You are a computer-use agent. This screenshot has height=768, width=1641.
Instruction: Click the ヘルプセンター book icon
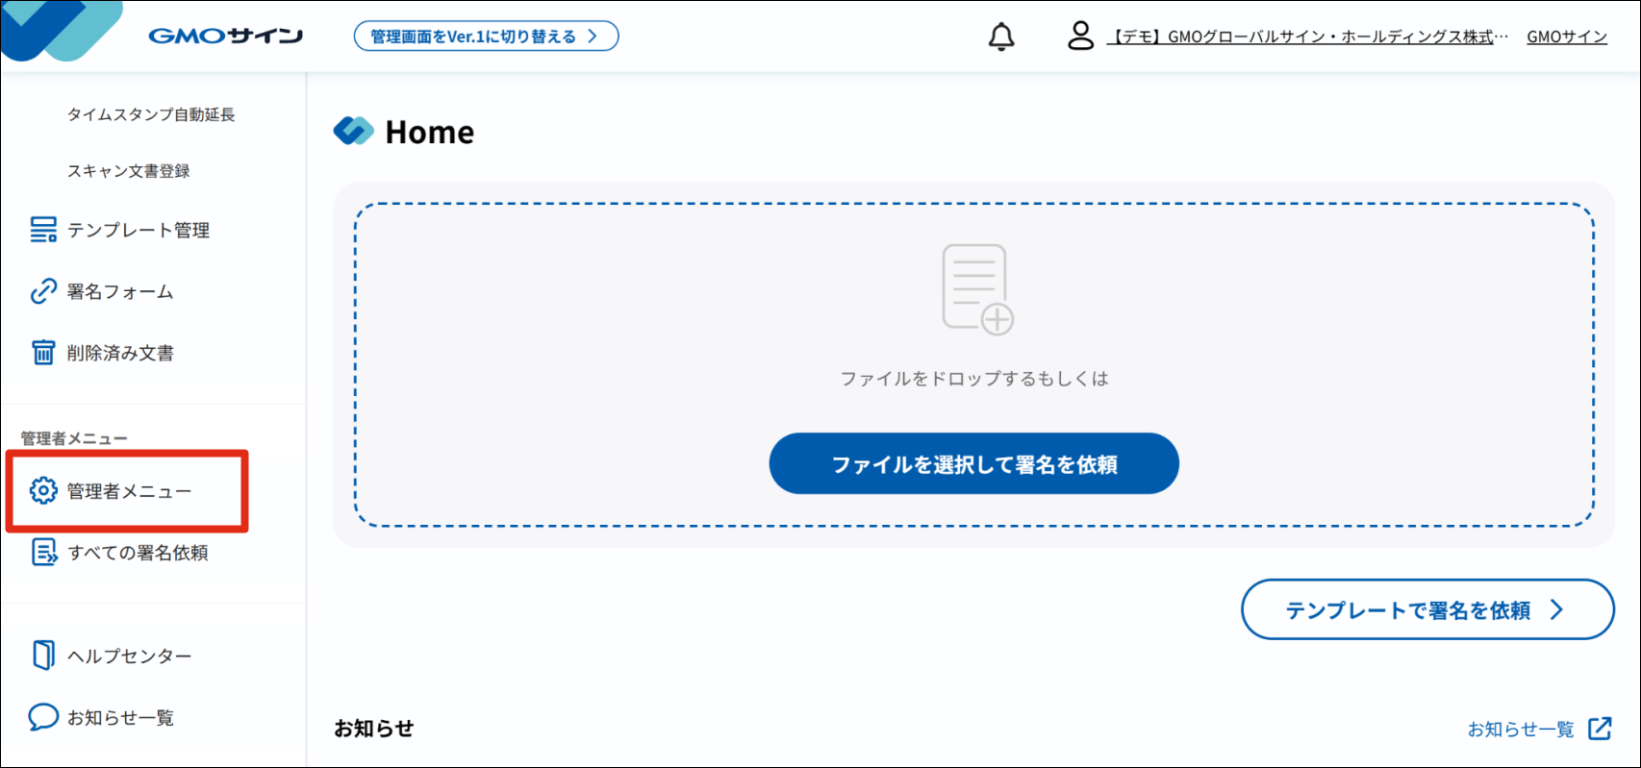43,655
